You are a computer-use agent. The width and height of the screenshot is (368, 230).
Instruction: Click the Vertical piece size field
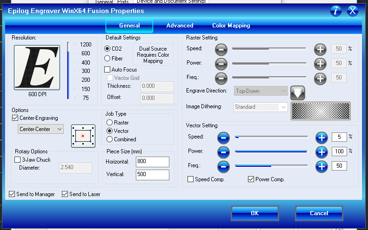click(153, 175)
